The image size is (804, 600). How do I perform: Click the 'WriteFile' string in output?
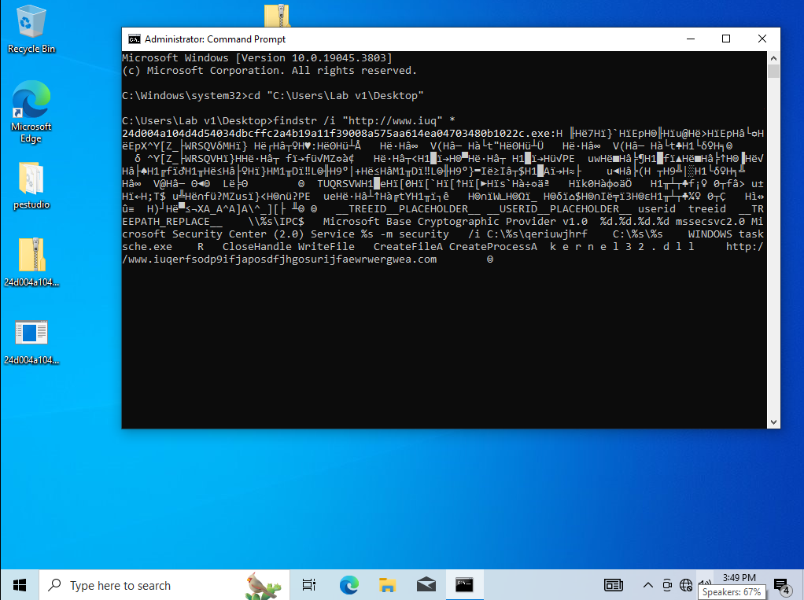326,246
